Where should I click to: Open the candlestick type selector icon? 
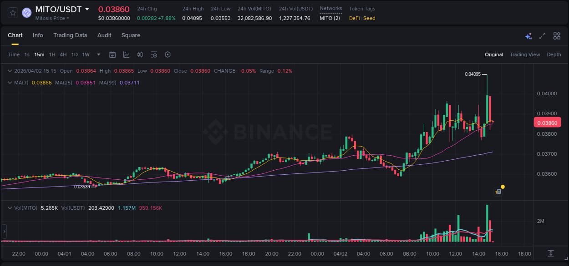coord(140,54)
